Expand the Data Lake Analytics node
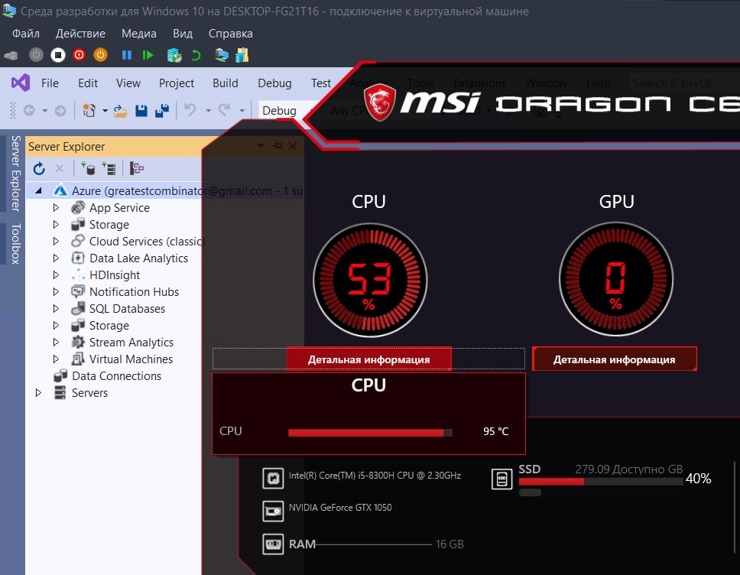 [x=56, y=258]
